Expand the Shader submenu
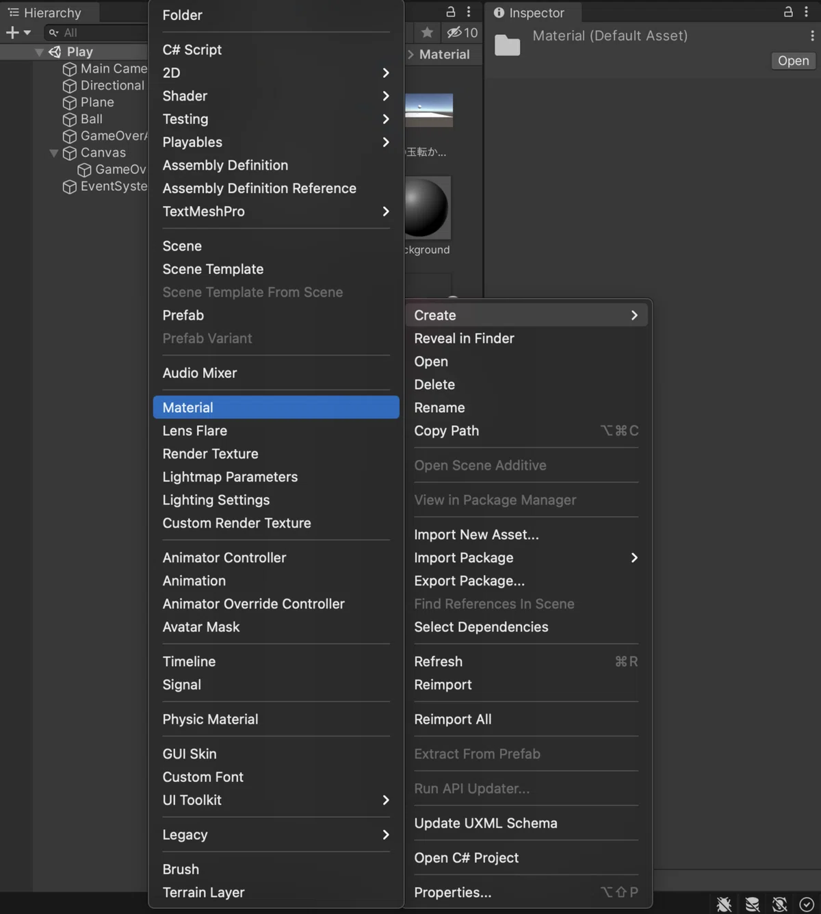 [x=276, y=96]
